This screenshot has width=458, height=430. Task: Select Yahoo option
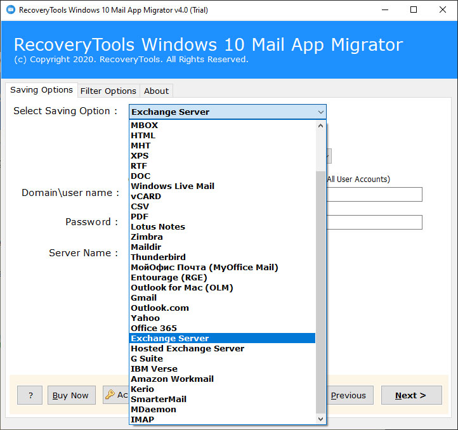[222, 318]
